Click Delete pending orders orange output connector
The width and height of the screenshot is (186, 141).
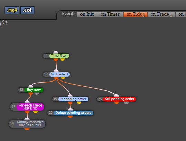pos(70,116)
